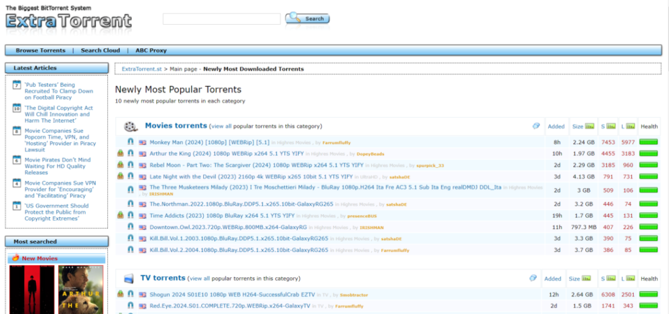Viewport: 669px width, 314px height.
Task: Click the ExtraTorrent logo
Action: (69, 21)
